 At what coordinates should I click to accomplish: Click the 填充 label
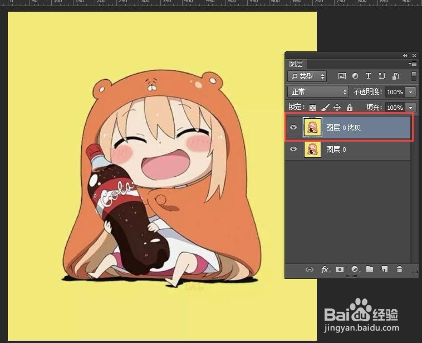374,107
